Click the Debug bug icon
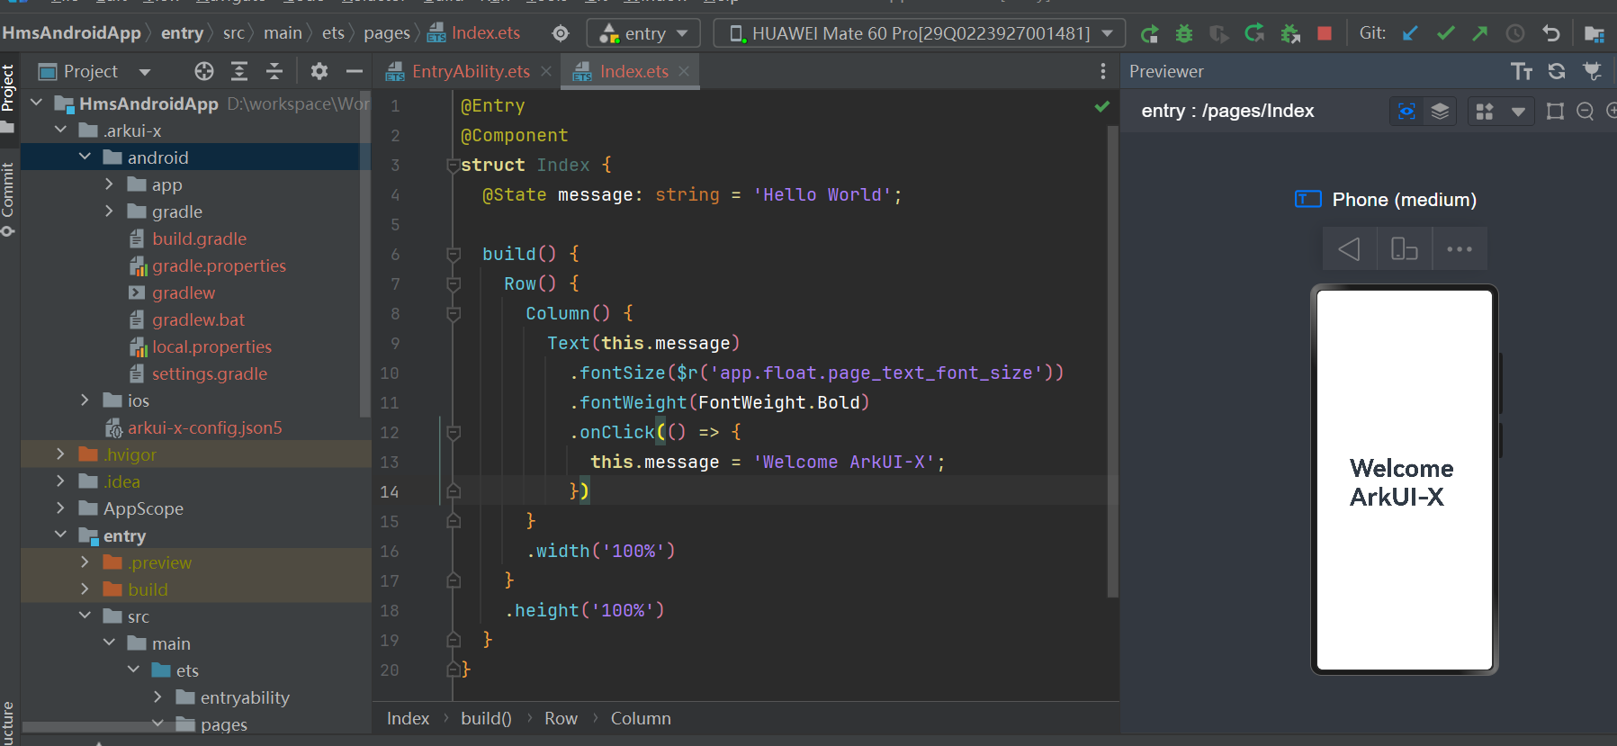This screenshot has width=1617, height=746. click(1184, 34)
